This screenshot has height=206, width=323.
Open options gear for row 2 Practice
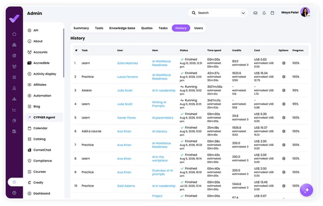click(x=284, y=77)
